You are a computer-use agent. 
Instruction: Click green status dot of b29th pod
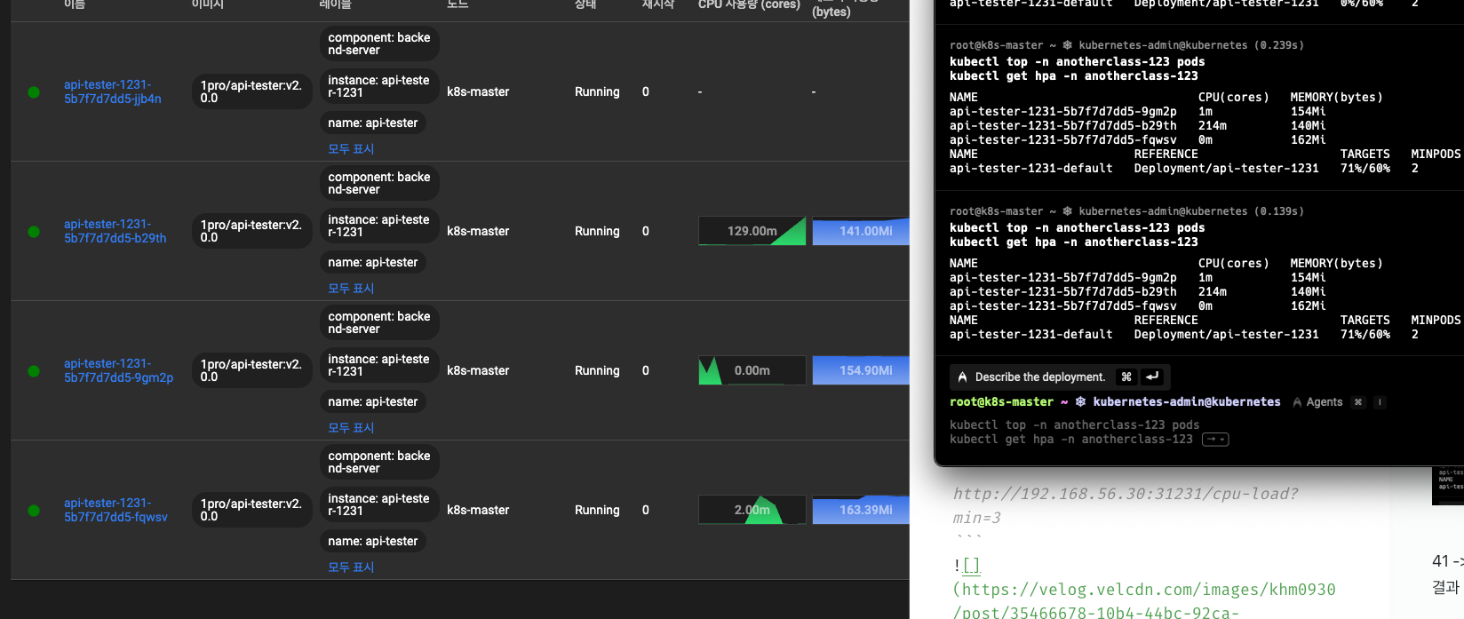point(34,232)
